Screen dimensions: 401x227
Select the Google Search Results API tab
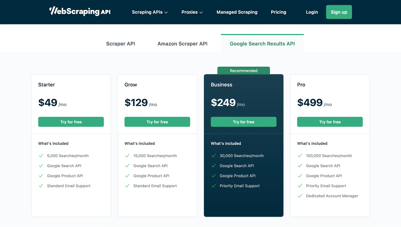(262, 44)
